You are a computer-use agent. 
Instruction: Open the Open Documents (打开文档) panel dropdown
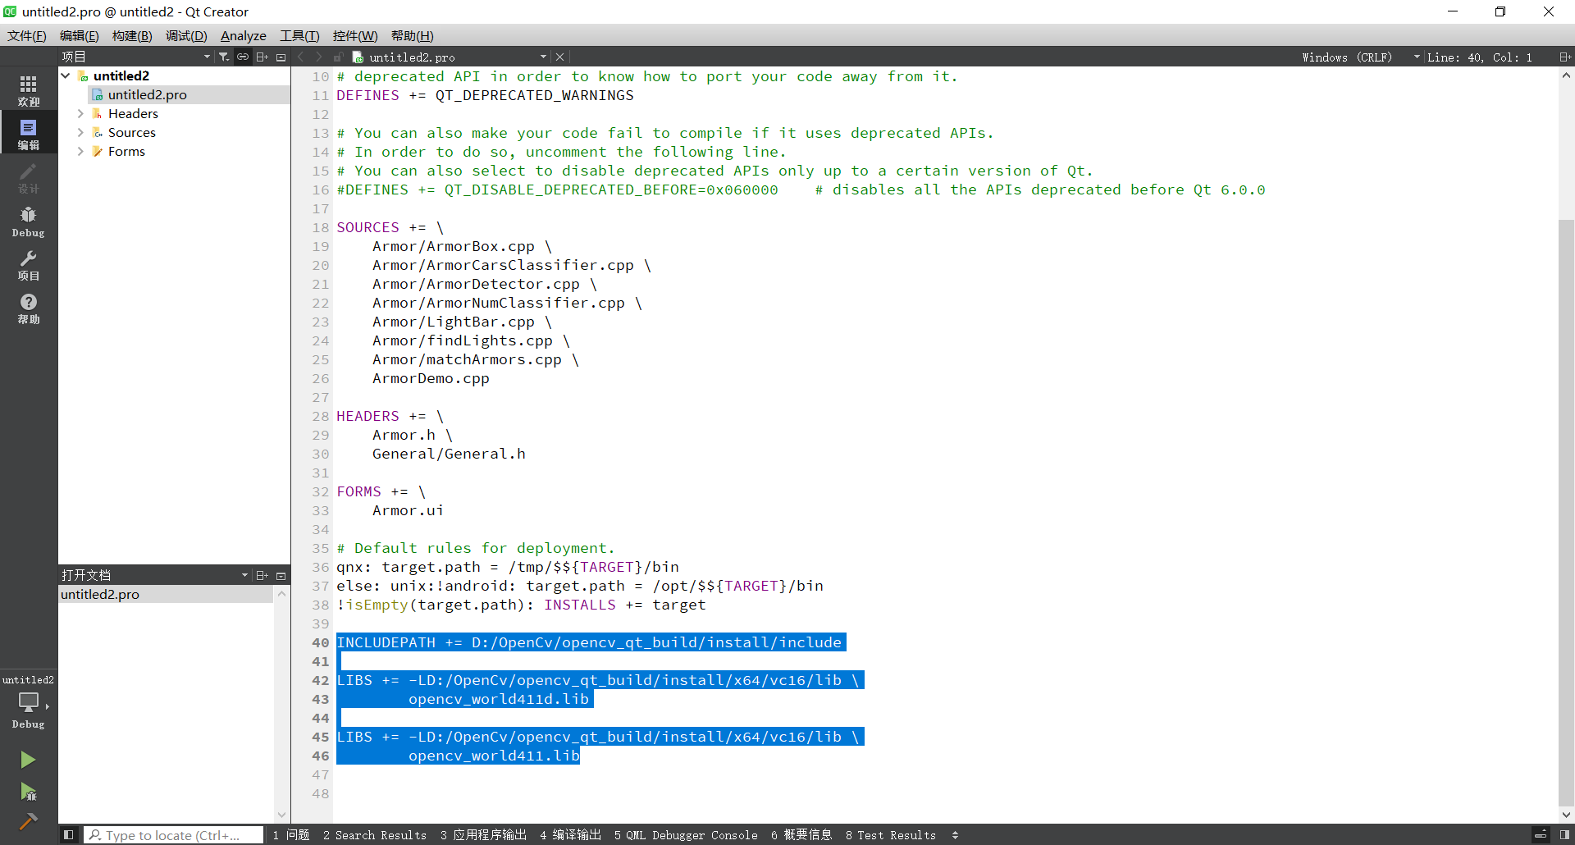click(154, 575)
